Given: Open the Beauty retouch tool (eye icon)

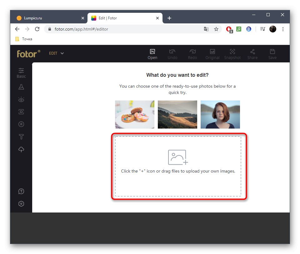Looking at the screenshot, I should [x=21, y=99].
